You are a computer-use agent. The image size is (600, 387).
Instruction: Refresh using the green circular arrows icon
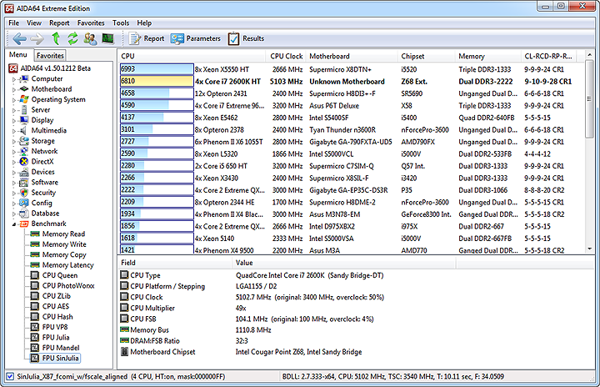(x=72, y=38)
